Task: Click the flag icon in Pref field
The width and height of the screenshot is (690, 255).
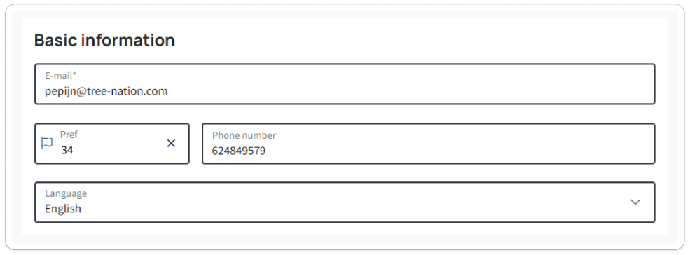Action: (x=47, y=143)
